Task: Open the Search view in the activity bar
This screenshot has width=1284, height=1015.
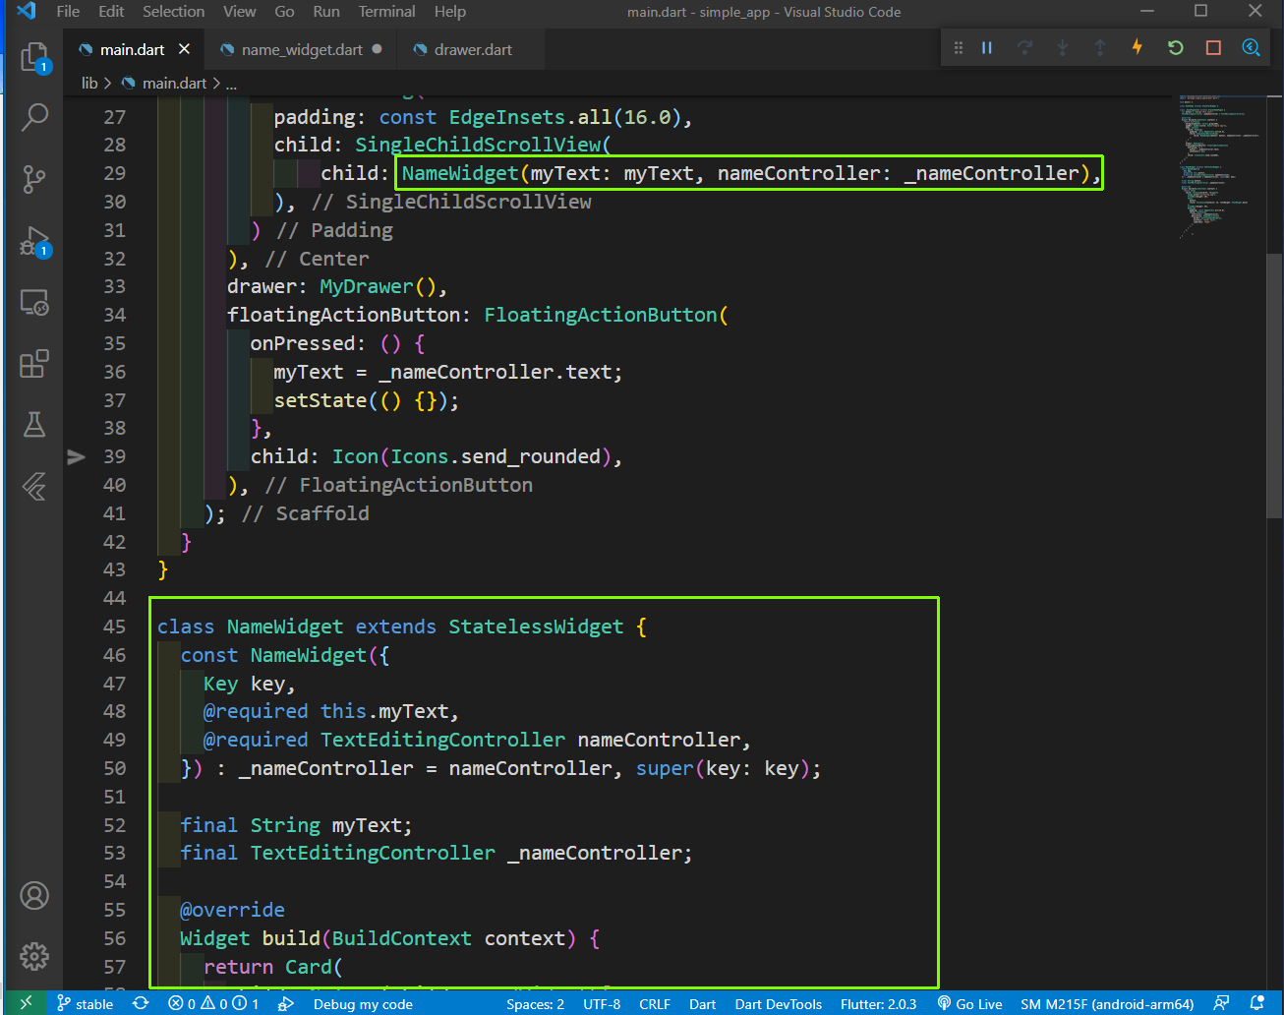Action: (x=34, y=118)
